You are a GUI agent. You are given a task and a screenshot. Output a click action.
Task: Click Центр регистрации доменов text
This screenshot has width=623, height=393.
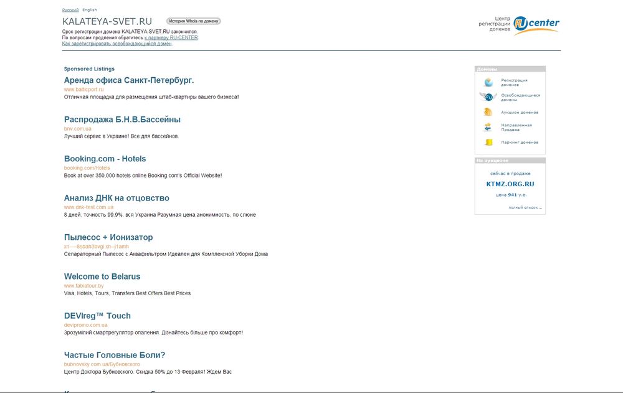coord(494,24)
